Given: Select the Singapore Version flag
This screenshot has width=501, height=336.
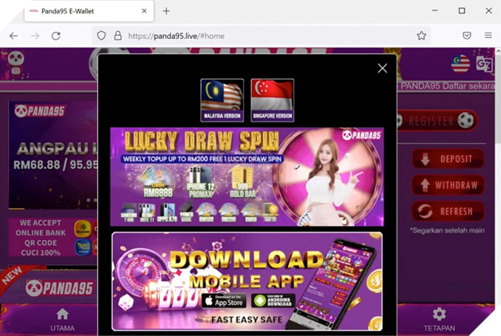Looking at the screenshot, I should click(x=272, y=100).
